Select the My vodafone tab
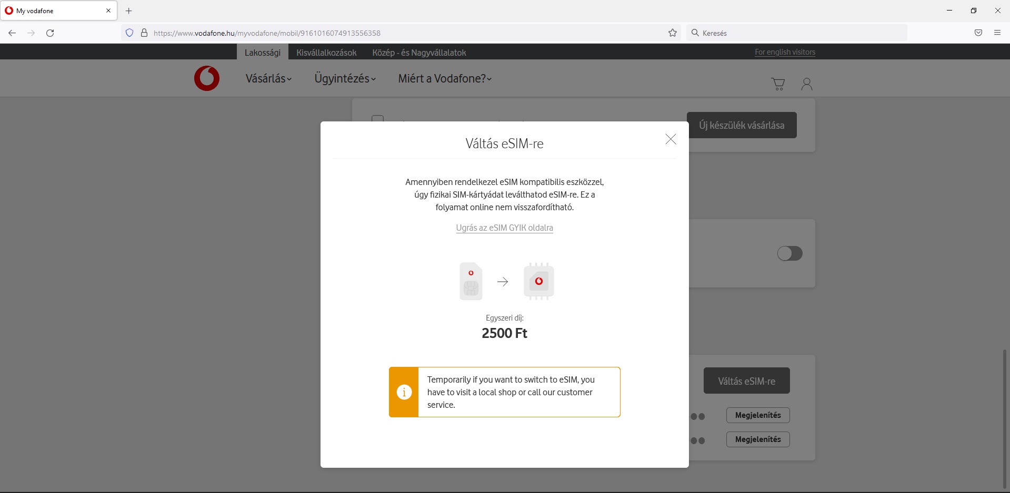This screenshot has width=1010, height=493. [58, 11]
